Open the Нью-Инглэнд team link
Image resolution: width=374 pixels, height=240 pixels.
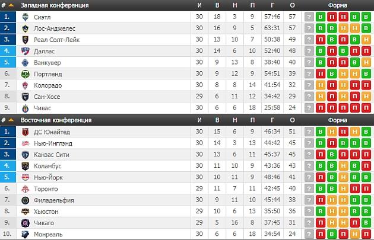[x=54, y=143]
